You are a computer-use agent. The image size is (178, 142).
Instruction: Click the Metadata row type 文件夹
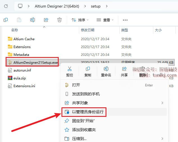[126, 55]
